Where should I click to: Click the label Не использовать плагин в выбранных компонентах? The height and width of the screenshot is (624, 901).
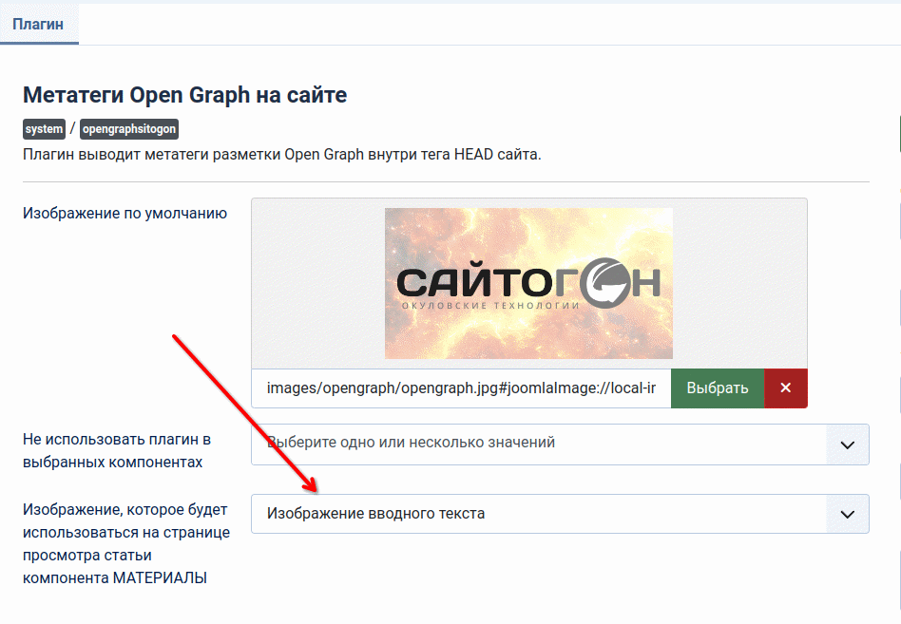[117, 450]
